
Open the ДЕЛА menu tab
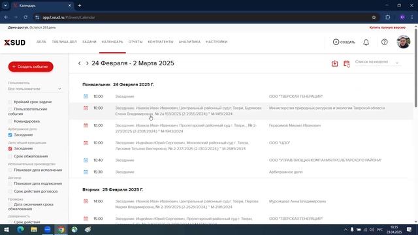(41, 42)
